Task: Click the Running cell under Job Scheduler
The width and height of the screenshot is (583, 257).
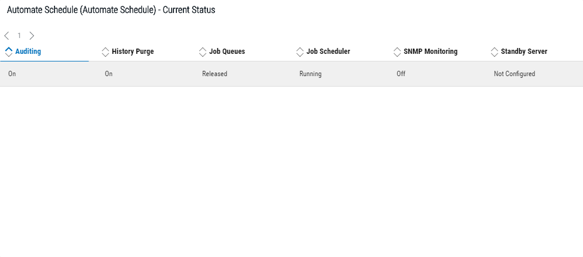Action: click(311, 74)
